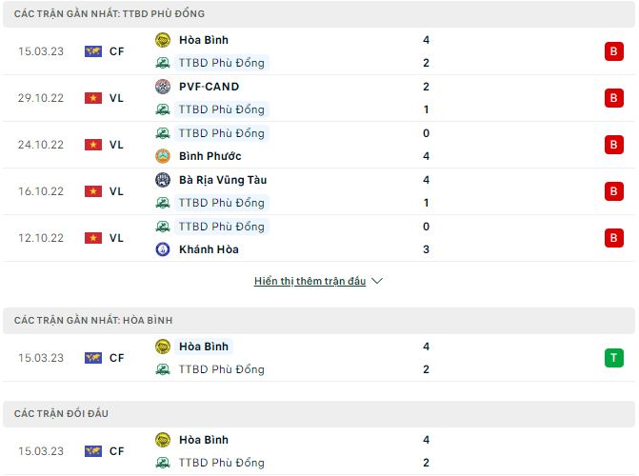Screen dimensions: 639x476
Task: Click Khánh Hòa team crest icon
Action: (x=162, y=249)
